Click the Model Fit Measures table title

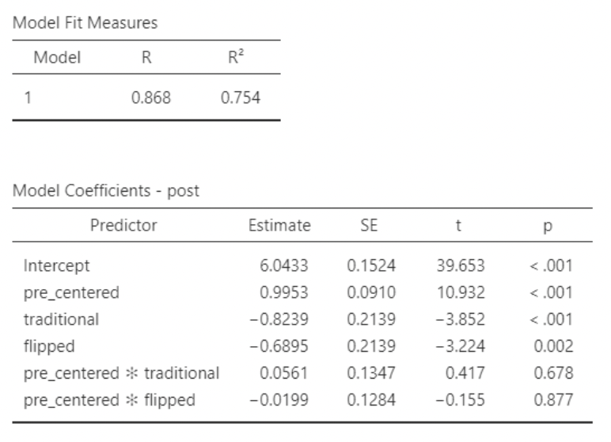(85, 23)
